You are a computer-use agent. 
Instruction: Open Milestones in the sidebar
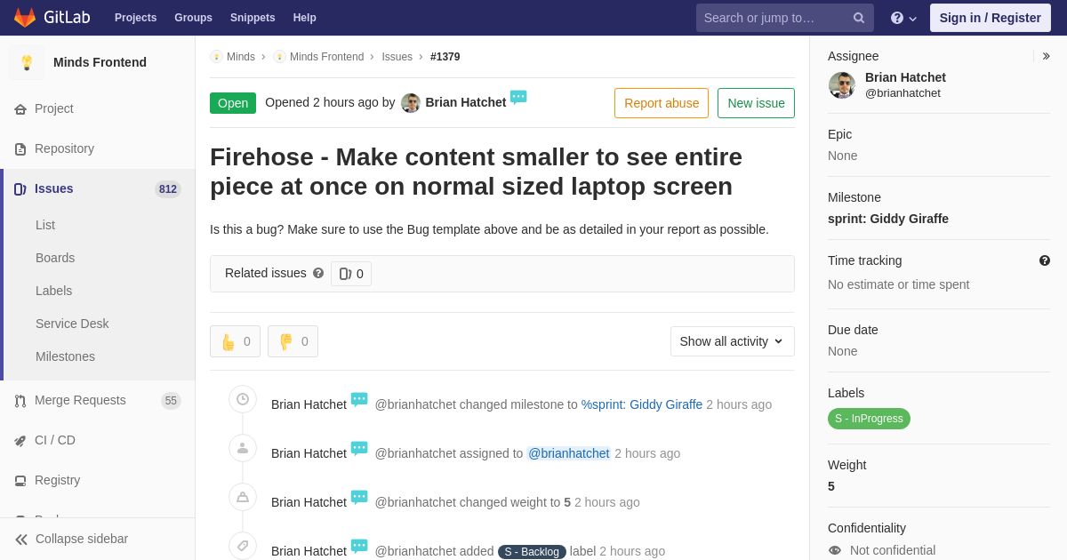coord(65,356)
